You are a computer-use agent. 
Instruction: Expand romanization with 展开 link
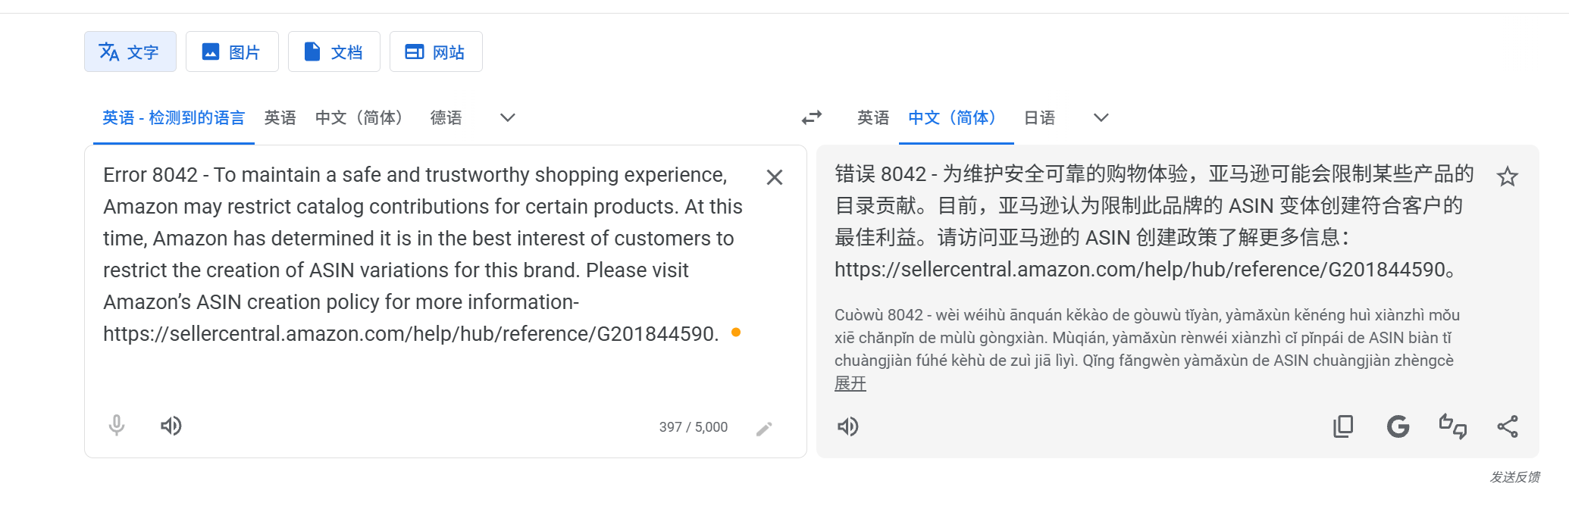[x=850, y=383]
